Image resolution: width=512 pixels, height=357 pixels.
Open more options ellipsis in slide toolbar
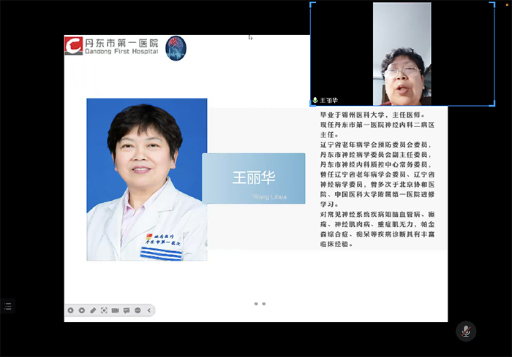click(x=138, y=310)
